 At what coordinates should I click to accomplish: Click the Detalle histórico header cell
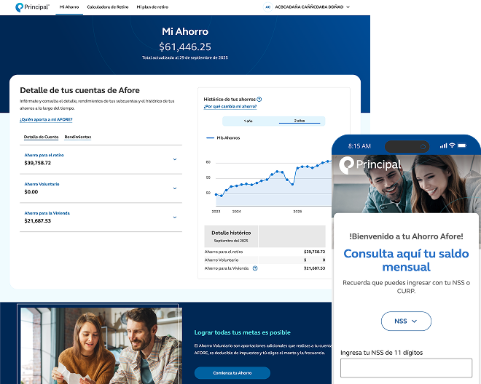click(231, 236)
